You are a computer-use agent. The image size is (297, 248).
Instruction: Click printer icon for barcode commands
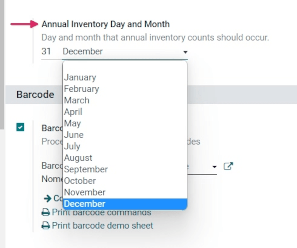point(46,213)
